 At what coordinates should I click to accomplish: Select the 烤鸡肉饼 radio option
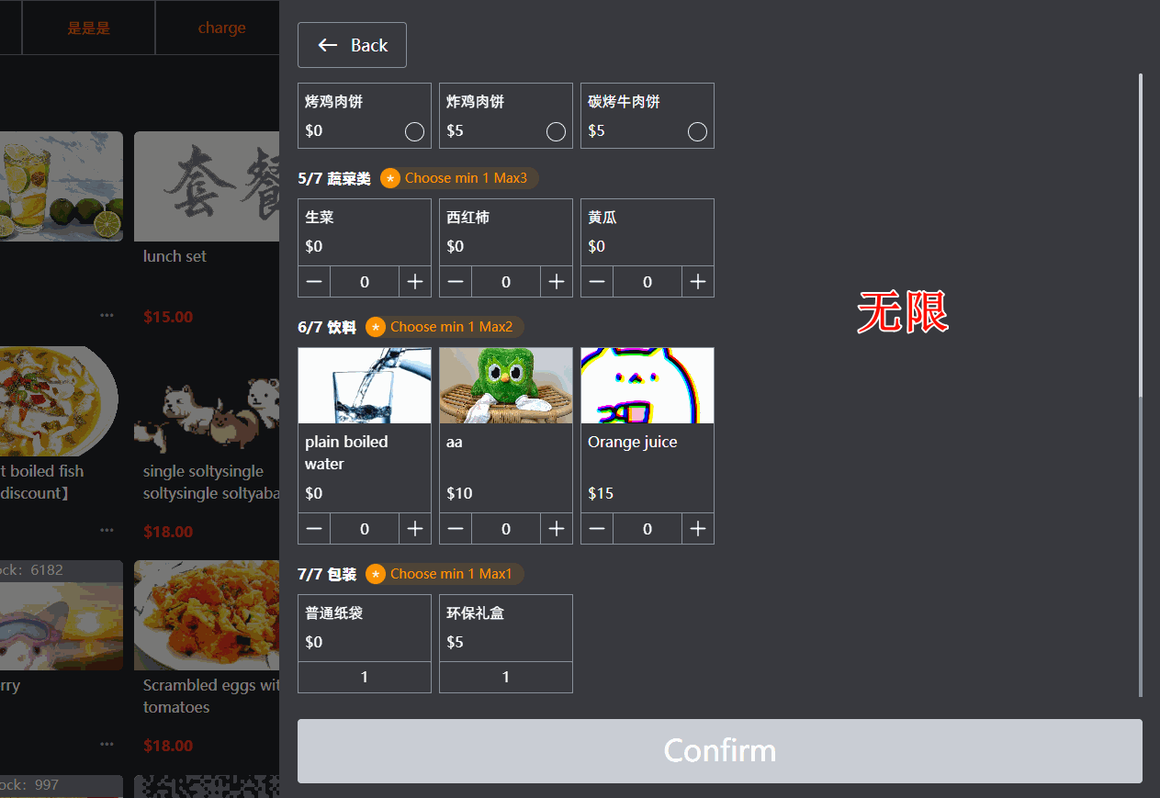[414, 131]
